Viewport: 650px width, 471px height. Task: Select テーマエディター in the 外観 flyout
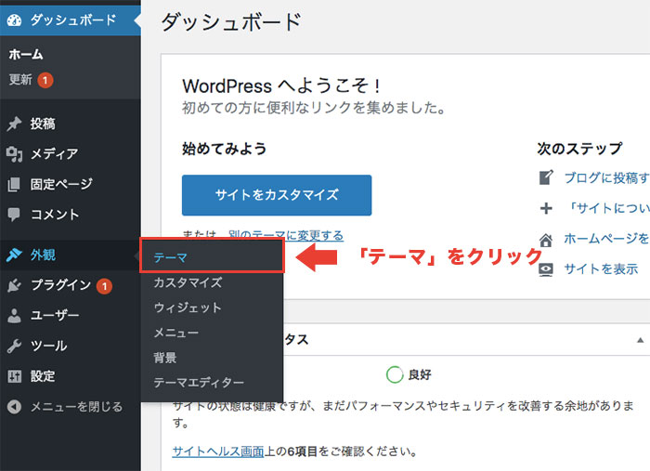(199, 382)
